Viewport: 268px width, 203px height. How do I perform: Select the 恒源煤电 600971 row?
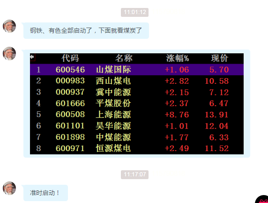click(x=137, y=148)
